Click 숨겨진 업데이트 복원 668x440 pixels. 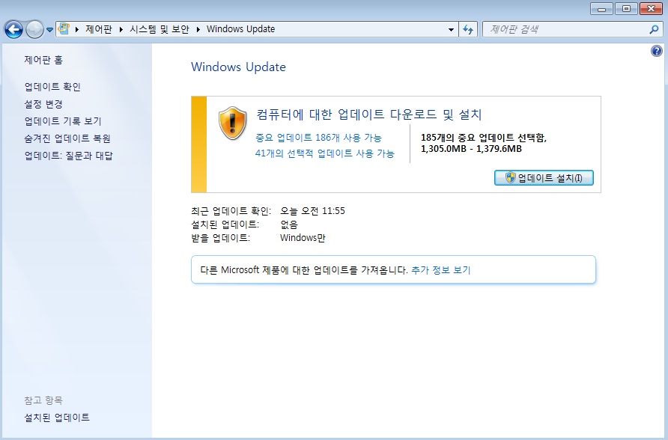pos(67,138)
